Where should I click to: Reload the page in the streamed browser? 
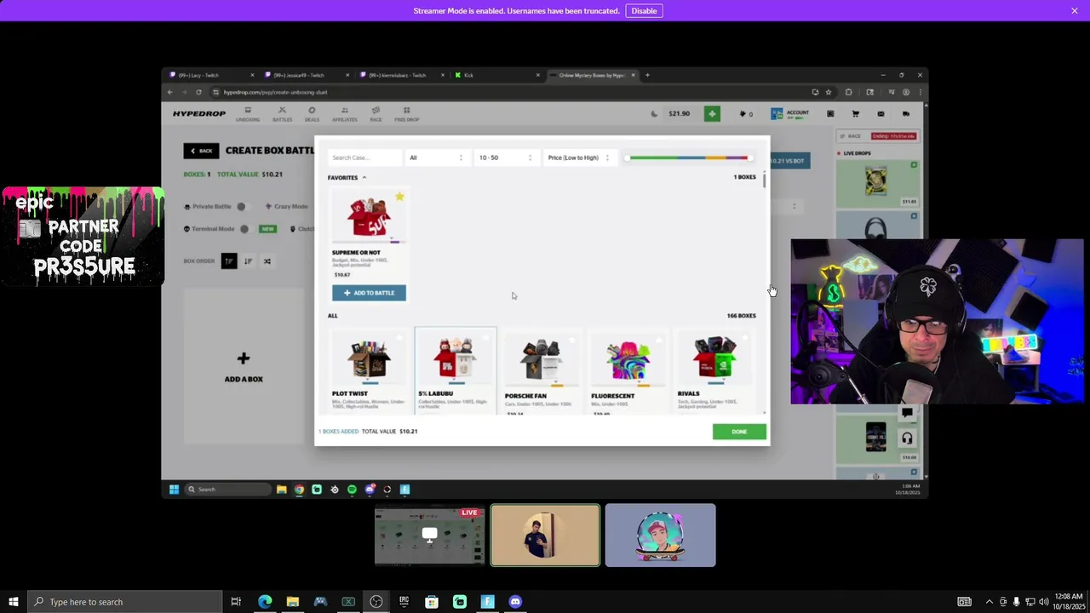tap(198, 92)
